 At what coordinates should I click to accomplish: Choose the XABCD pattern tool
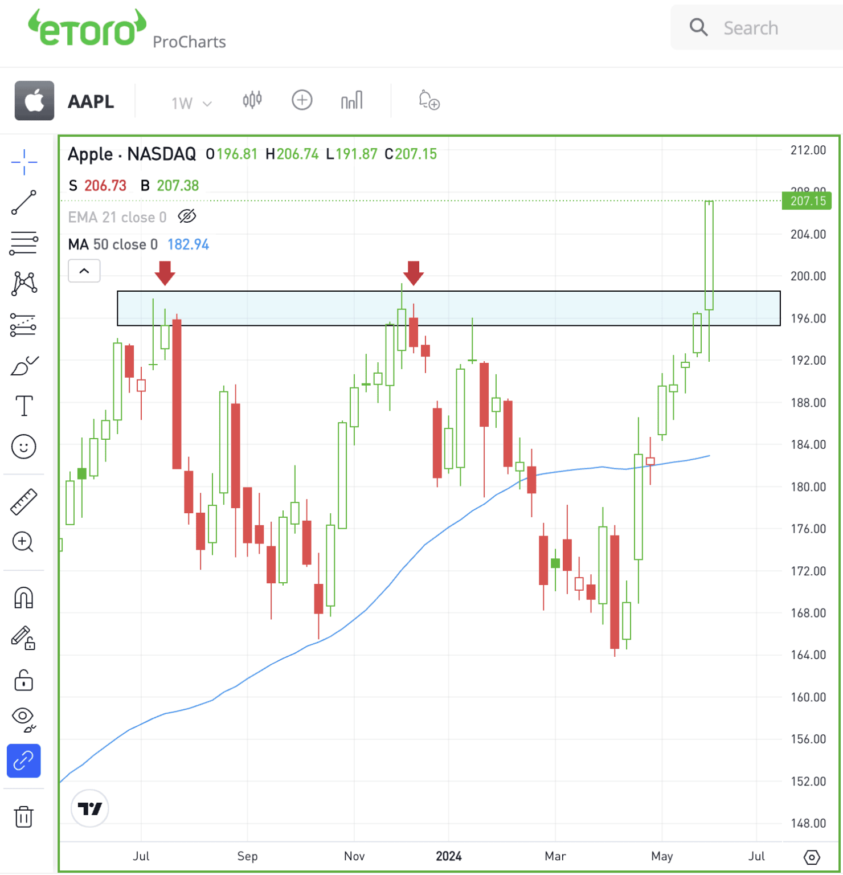(24, 284)
